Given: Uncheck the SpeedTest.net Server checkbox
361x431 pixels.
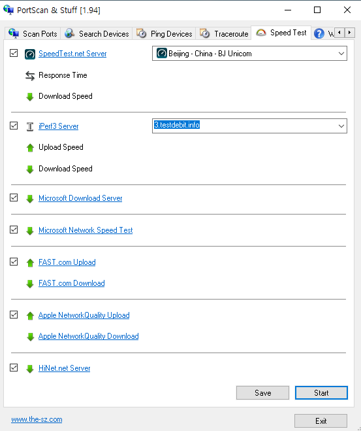Looking at the screenshot, I should (14, 53).
